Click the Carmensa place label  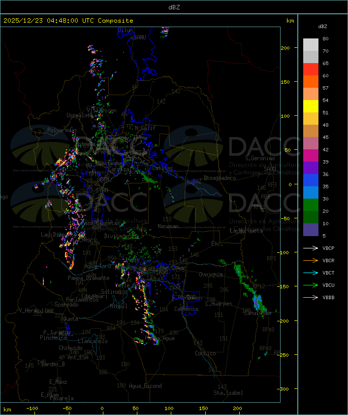pyautogui.click(x=186, y=309)
